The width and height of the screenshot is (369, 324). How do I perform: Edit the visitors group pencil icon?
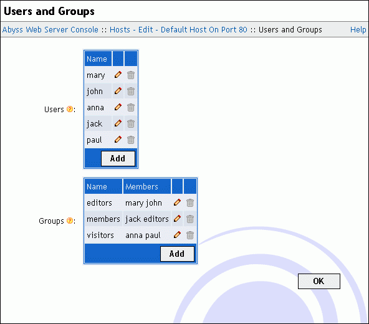point(177,235)
